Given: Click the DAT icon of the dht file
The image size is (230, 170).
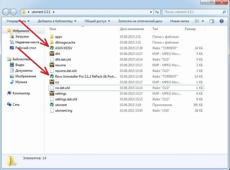Looking at the screenshot, I should point(52,54).
